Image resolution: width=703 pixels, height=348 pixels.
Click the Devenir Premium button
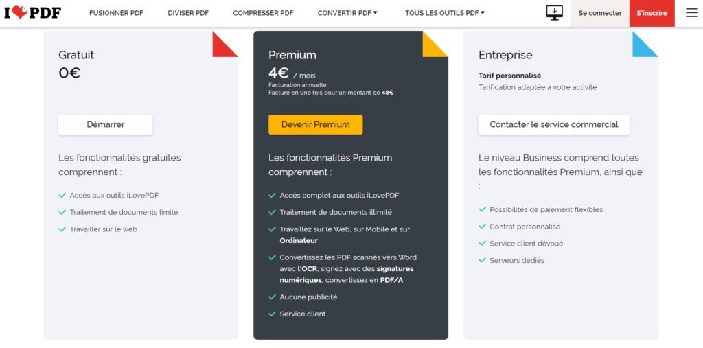(316, 125)
